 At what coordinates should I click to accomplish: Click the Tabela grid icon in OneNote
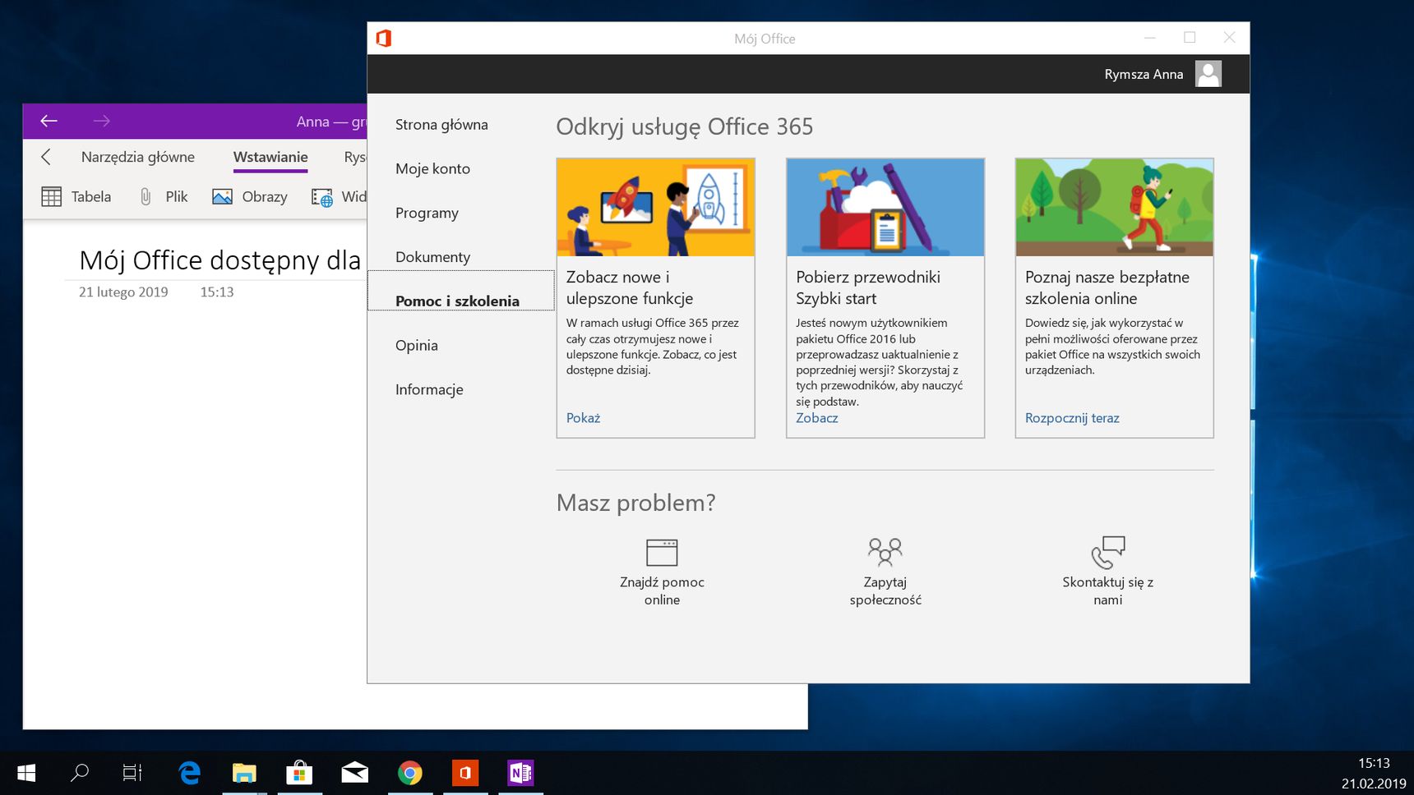(x=51, y=197)
